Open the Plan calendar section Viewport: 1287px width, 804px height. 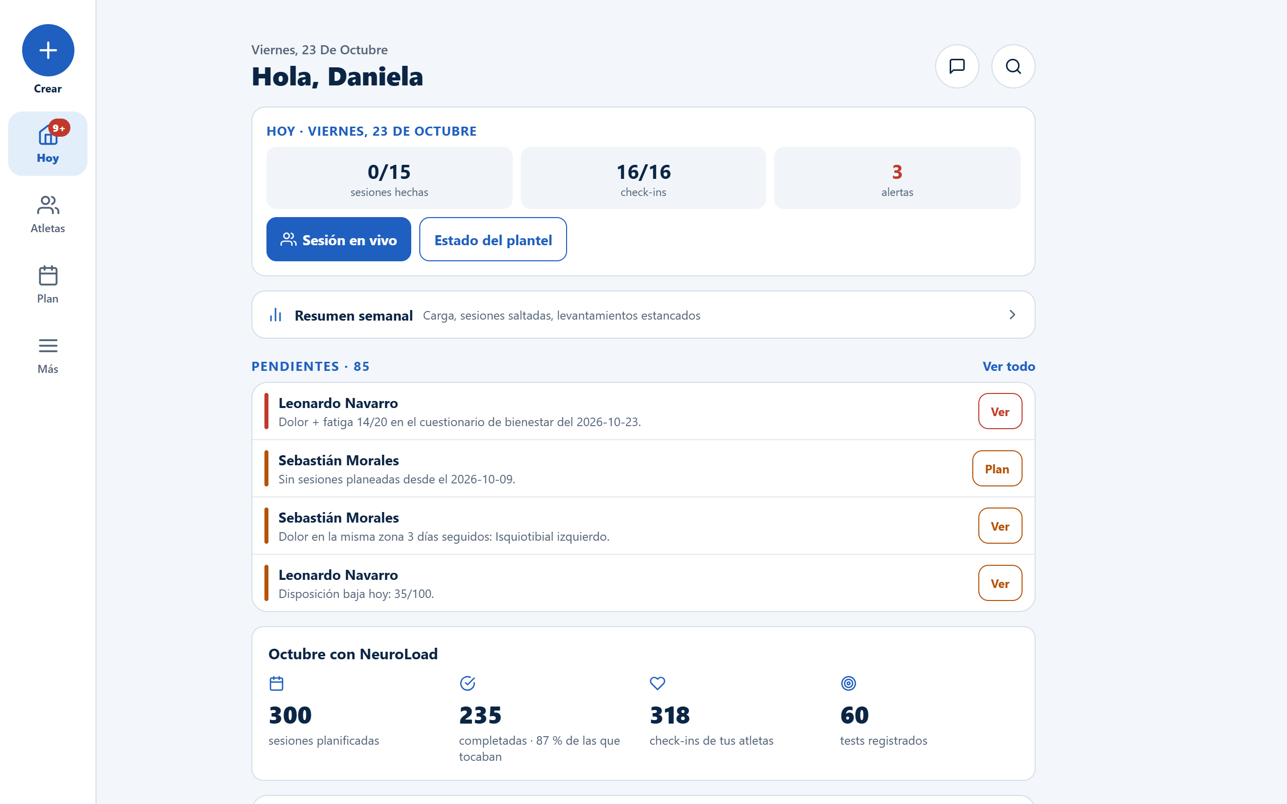pos(48,284)
